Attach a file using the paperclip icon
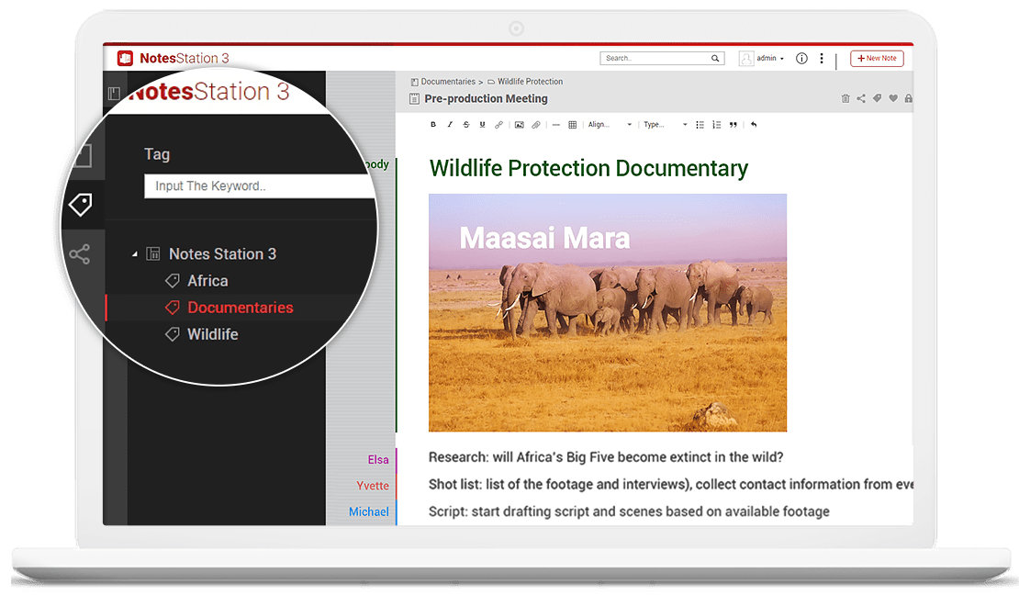 [x=536, y=124]
